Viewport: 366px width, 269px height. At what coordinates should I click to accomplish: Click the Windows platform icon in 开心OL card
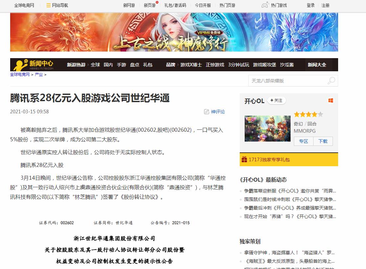(x=331, y=101)
